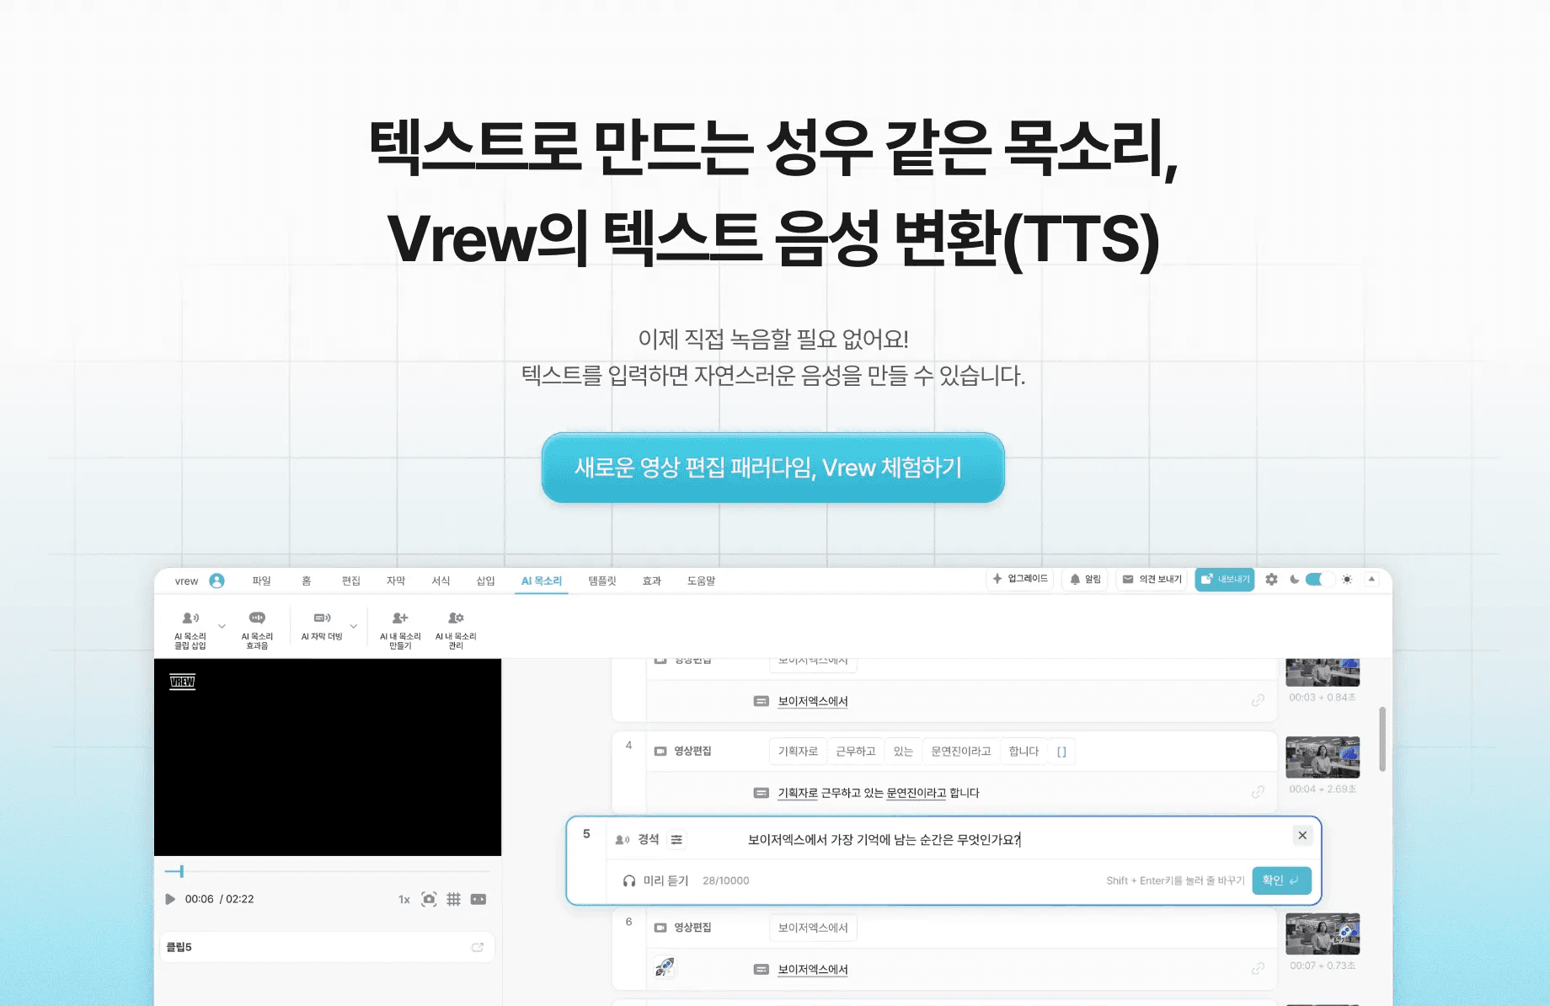Select word chip '보이저엑스에서' in clip 6
1550x1006 pixels.
pos(813,928)
